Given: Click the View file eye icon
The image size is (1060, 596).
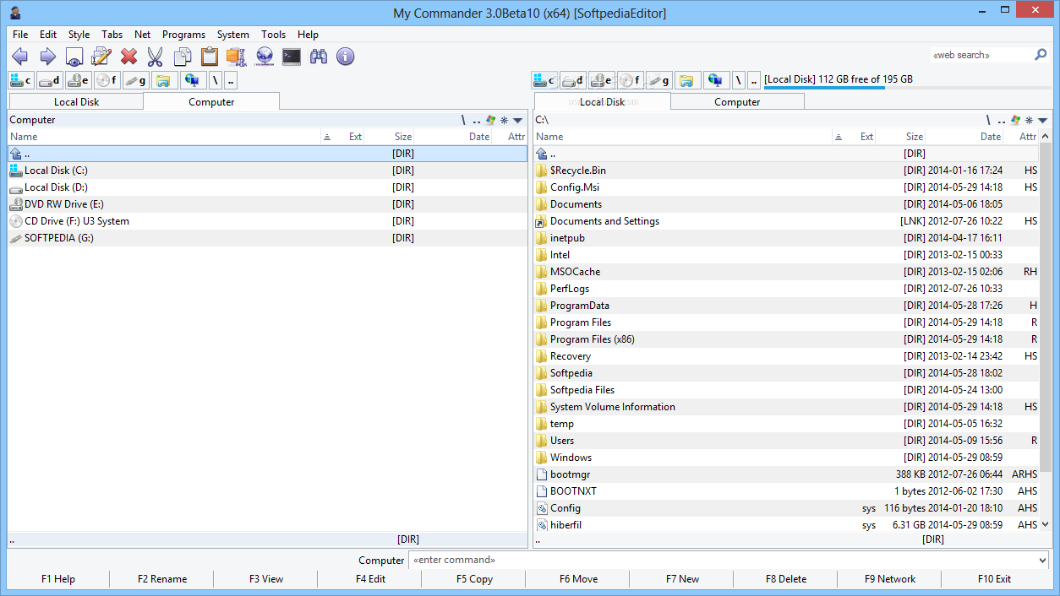Looking at the screenshot, I should pos(74,57).
